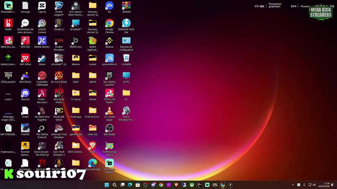The image size is (337, 189).
Task: Click the We Were Here Together icon
Action: point(42,114)
